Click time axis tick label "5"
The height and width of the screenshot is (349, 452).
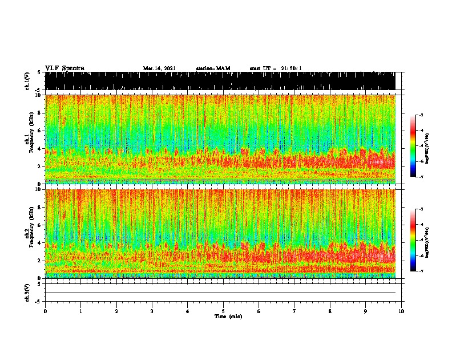(223, 311)
